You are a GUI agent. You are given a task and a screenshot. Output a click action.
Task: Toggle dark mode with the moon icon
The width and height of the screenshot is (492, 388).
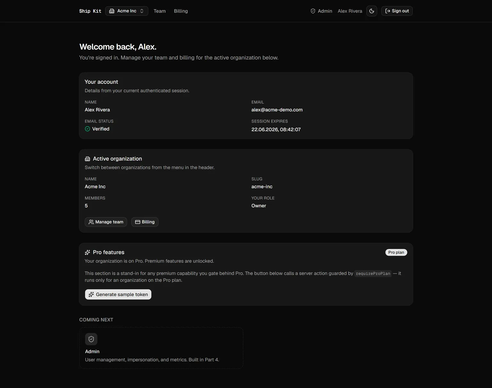[372, 11]
